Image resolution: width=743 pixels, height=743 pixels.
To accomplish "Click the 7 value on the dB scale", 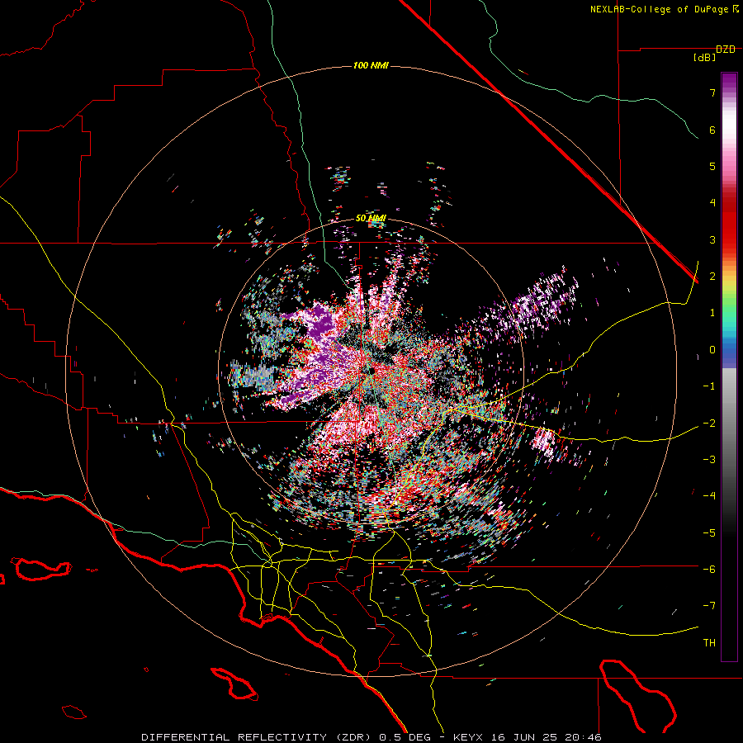I will click(x=712, y=92).
